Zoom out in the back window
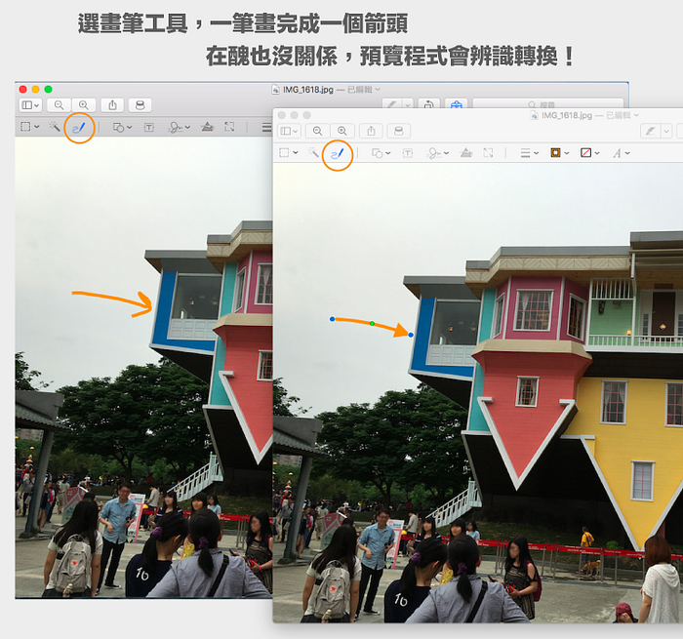This screenshot has width=683, height=639. tap(59, 105)
